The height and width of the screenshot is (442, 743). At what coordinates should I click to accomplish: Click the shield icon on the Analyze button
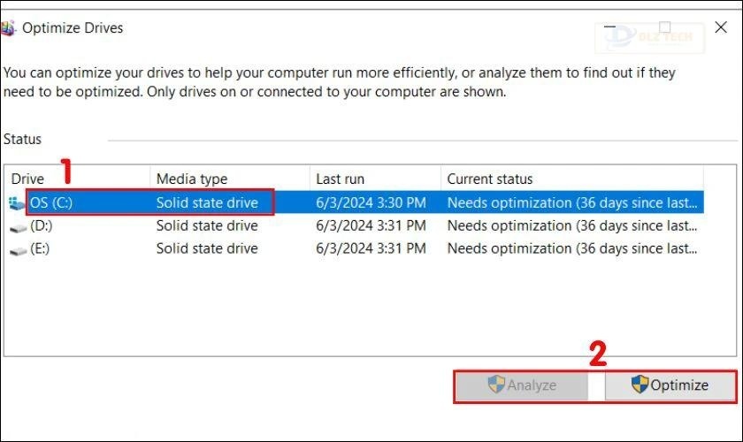click(x=496, y=385)
